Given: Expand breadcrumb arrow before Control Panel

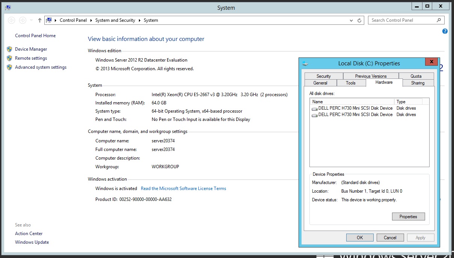Looking at the screenshot, I should click(56, 20).
